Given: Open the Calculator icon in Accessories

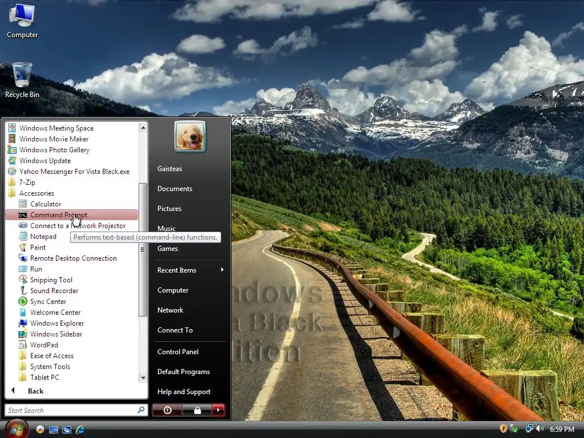Looking at the screenshot, I should point(23,204).
